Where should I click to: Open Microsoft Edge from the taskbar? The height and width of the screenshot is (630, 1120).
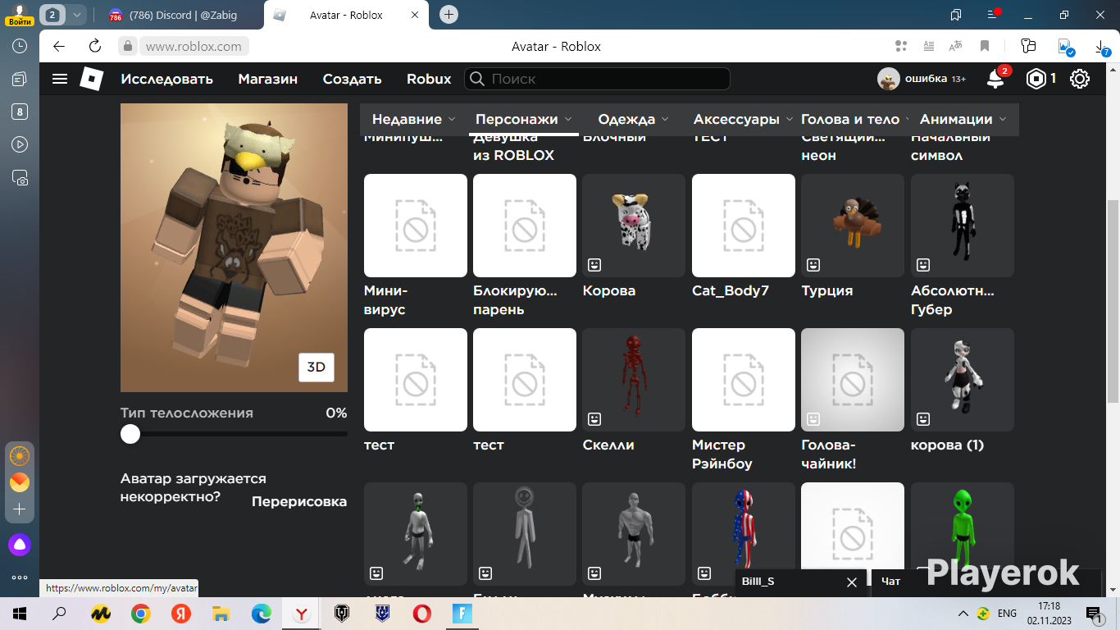click(x=262, y=613)
